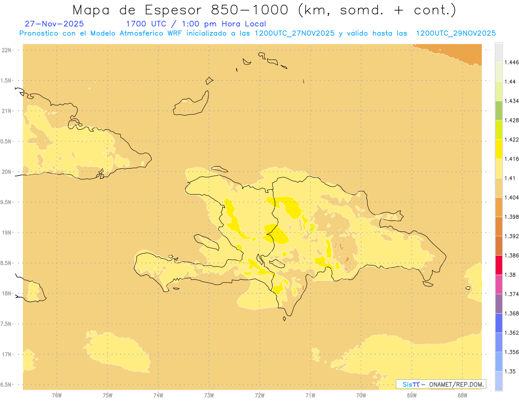The width and height of the screenshot is (519, 401).
Task: Click the 17N latitude label
Action: point(7,354)
